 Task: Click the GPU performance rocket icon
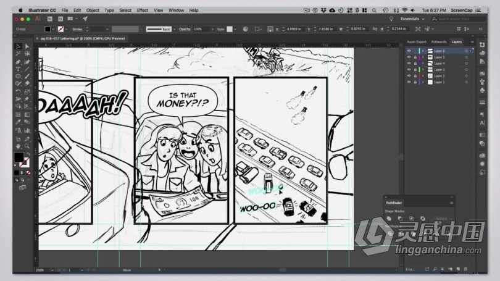tap(85, 19)
